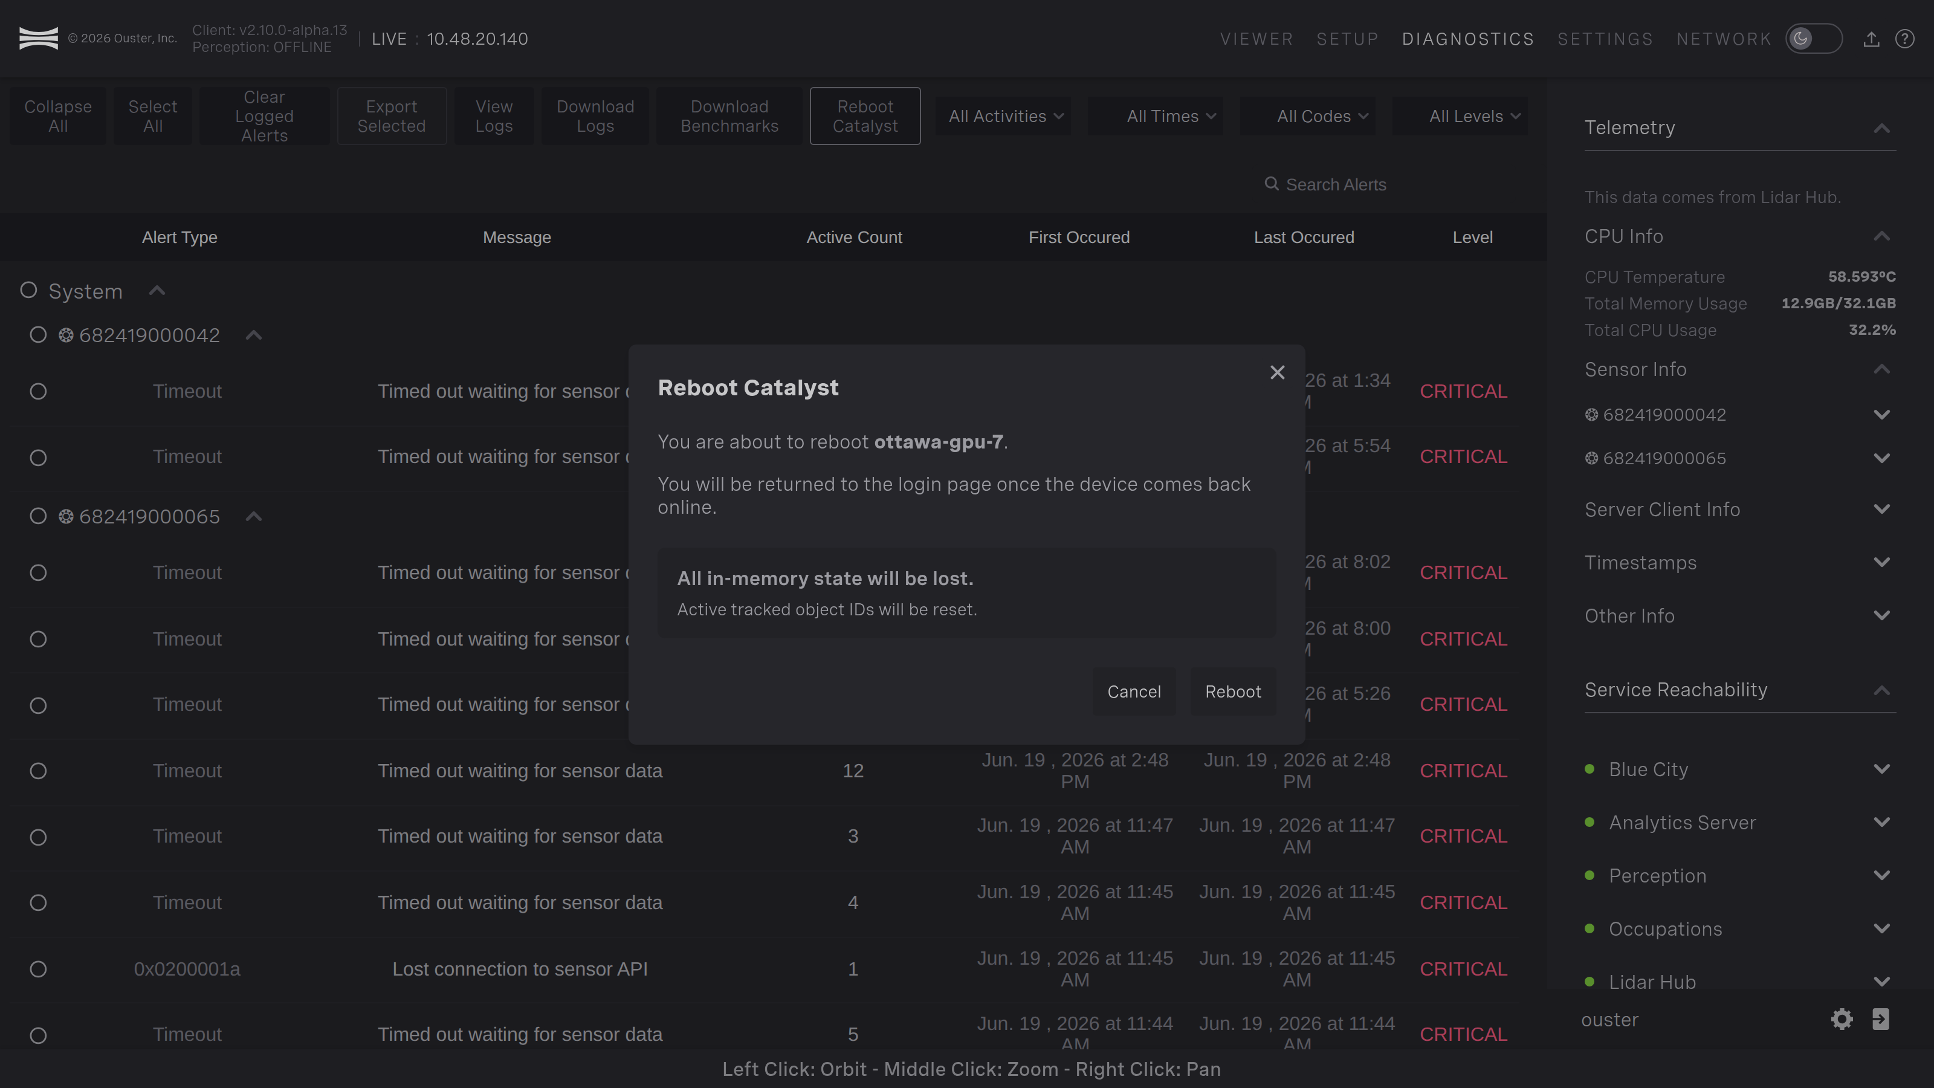
Task: Expand sensor 682419000042 telemetry details
Action: 1881,415
